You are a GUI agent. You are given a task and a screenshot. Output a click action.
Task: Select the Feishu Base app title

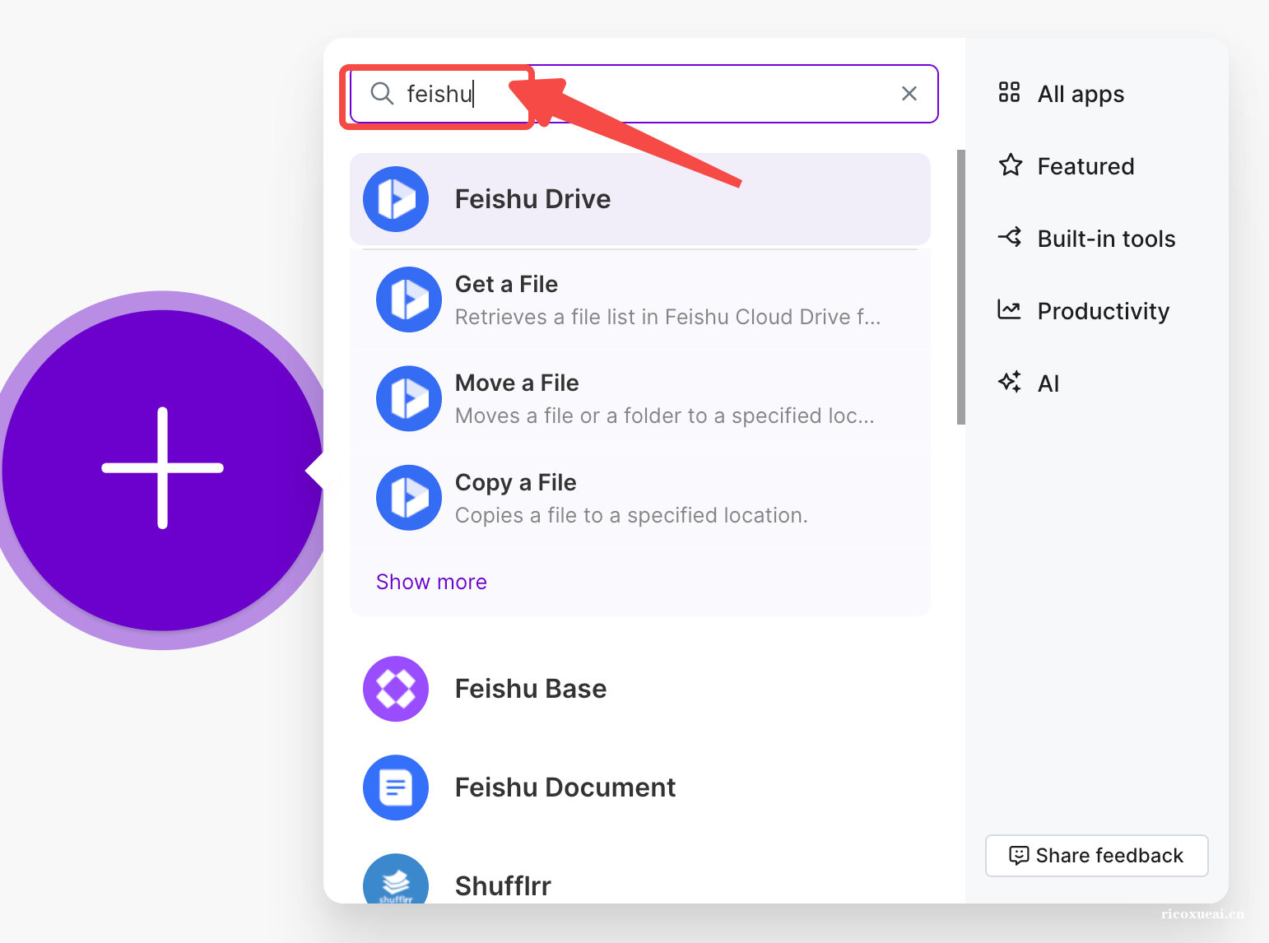pos(531,689)
